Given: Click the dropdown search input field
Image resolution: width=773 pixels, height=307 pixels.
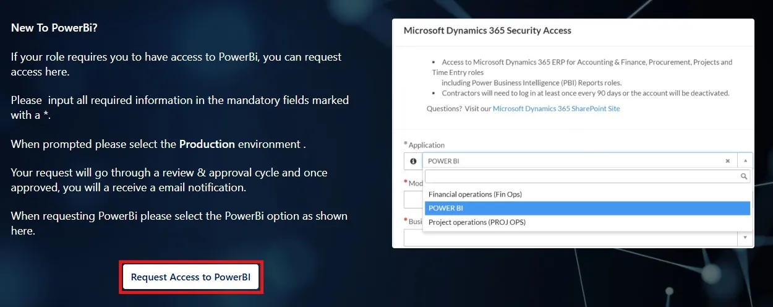Looking at the screenshot, I should [587, 176].
